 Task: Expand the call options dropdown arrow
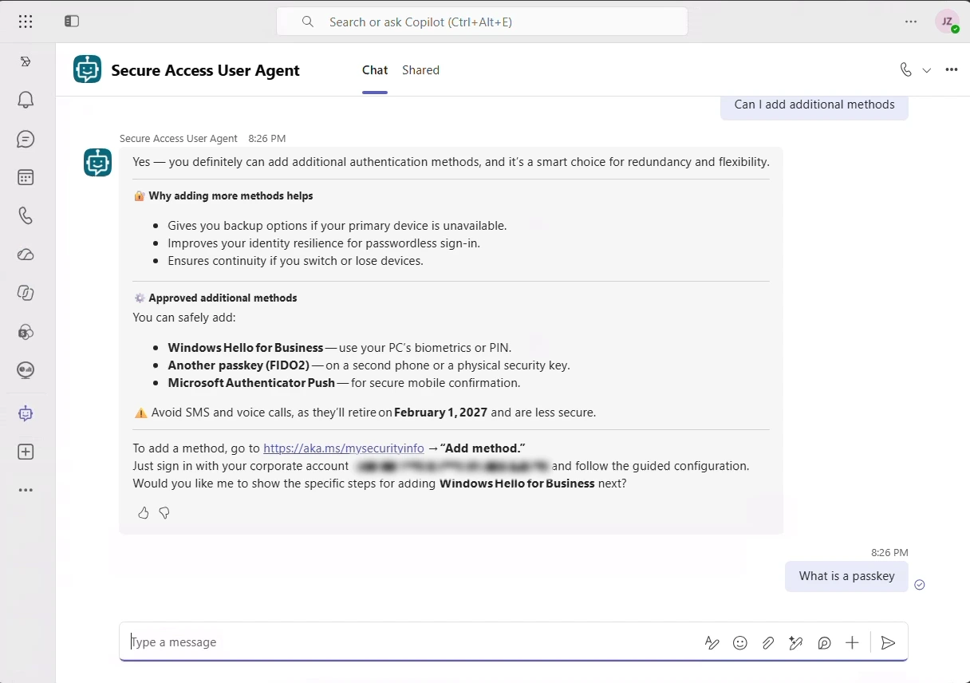tap(927, 70)
